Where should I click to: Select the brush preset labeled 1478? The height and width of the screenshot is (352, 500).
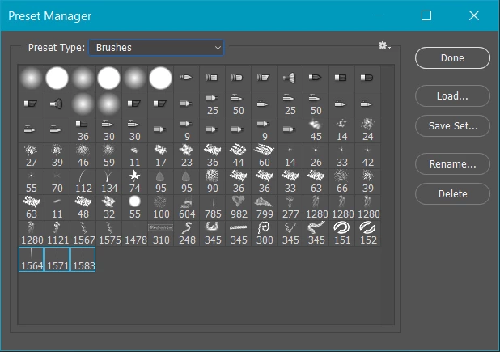[134, 233]
